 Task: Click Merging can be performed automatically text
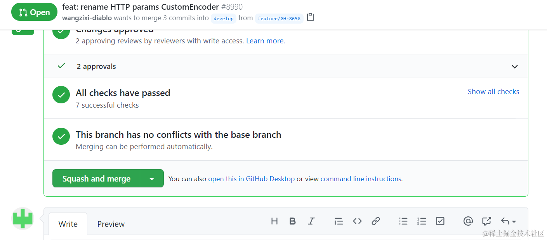(144, 147)
